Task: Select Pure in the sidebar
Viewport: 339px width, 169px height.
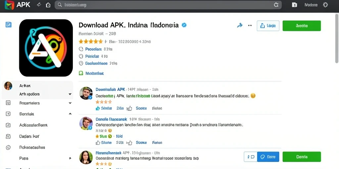Action: click(x=24, y=158)
